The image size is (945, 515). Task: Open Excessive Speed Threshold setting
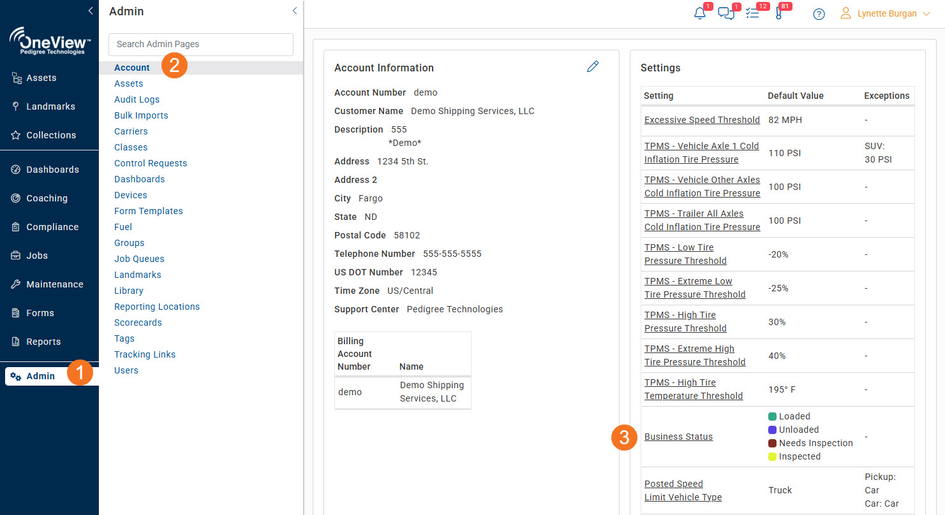point(702,120)
